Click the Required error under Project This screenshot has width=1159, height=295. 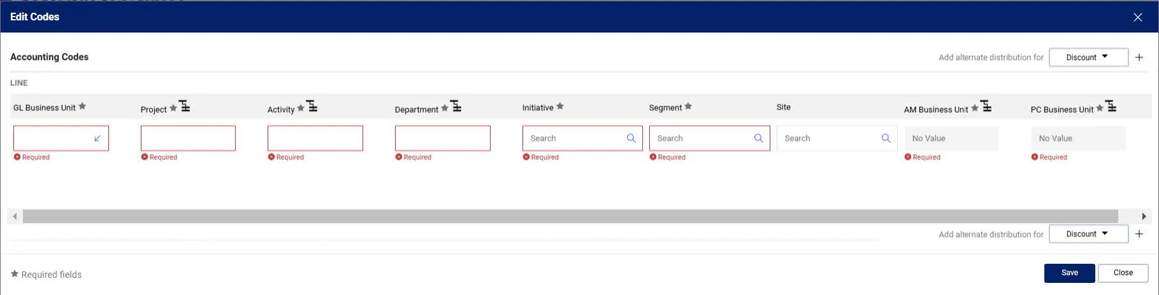pos(159,157)
